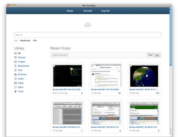Image resolution: width=178 pixels, height=137 pixels.
Task: Select the Audio music note icon
Action: click(x=16, y=79)
